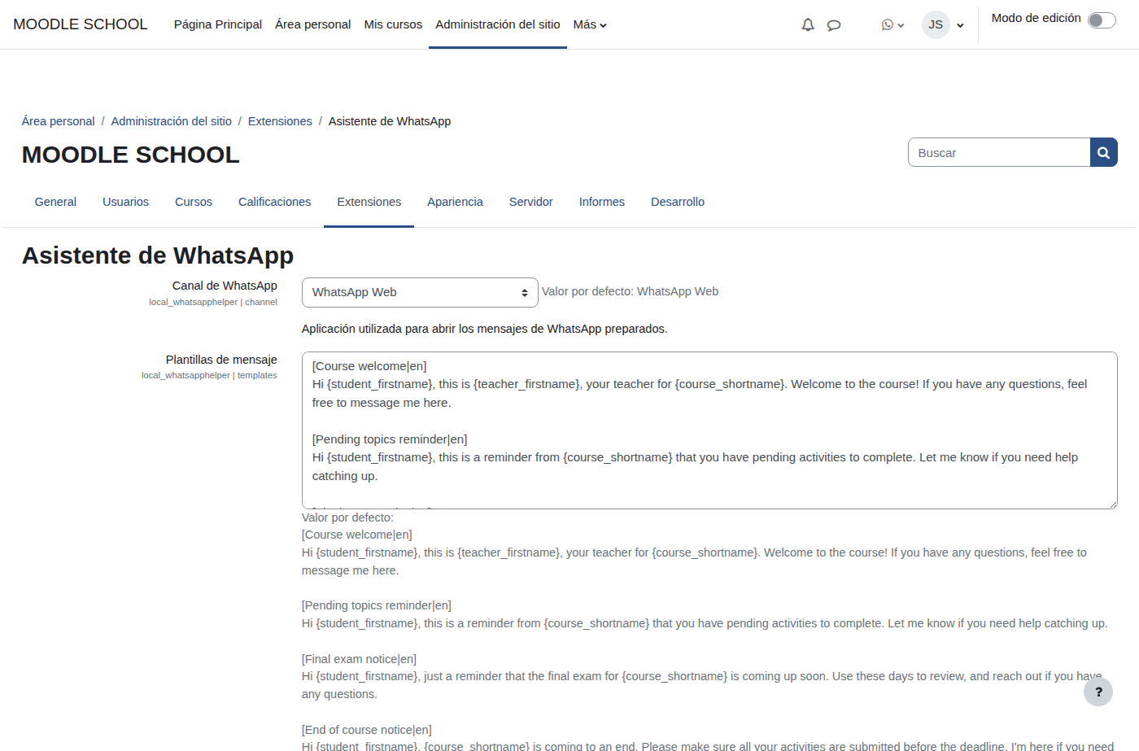Go to Página Principal

click(x=218, y=24)
